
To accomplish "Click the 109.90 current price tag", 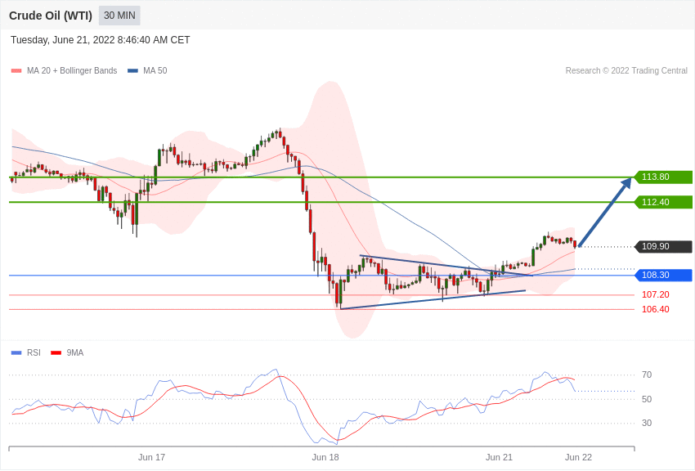I will point(663,247).
